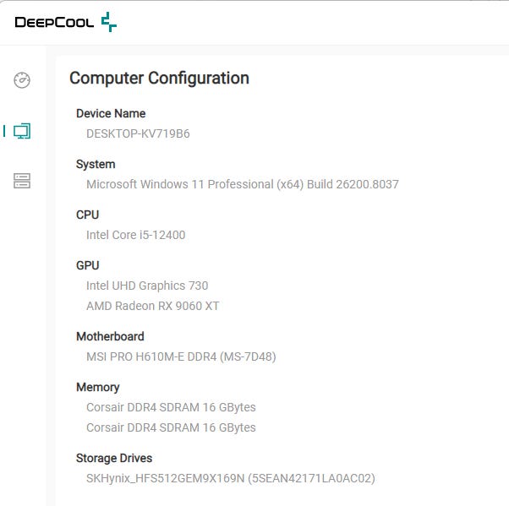Click the Device Name label
Image resolution: width=509 pixels, height=506 pixels.
pyautogui.click(x=111, y=113)
